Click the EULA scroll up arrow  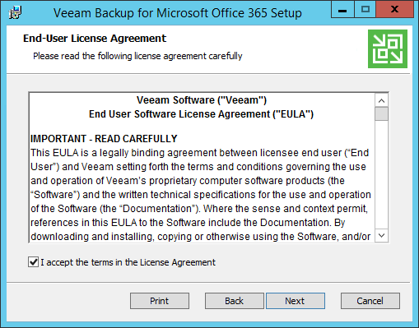point(381,100)
